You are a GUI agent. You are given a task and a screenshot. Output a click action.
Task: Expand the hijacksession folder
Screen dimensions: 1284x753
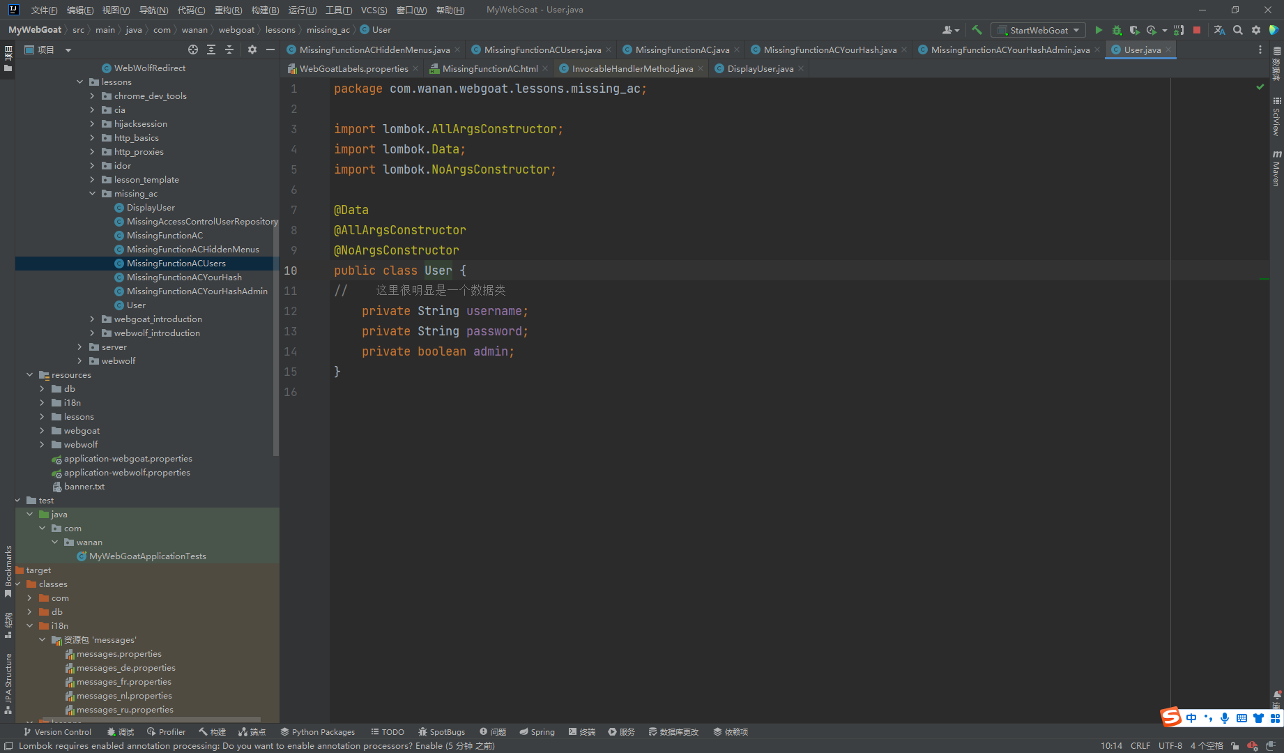(x=93, y=123)
